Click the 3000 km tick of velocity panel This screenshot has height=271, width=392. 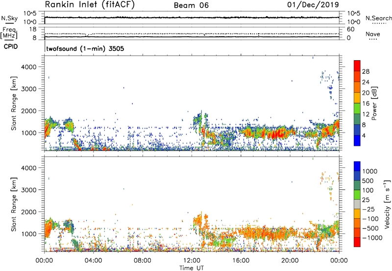pyautogui.click(x=29, y=190)
